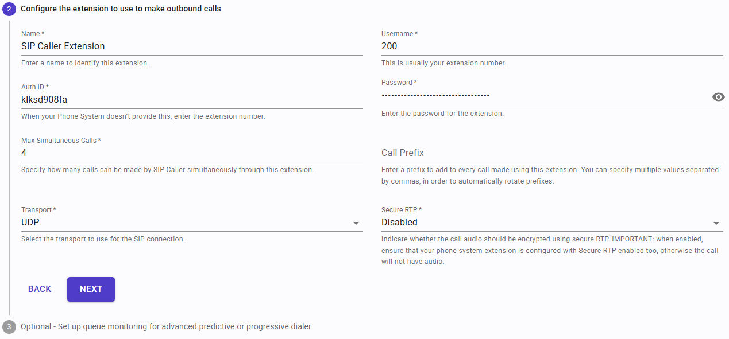Image resolution: width=729 pixels, height=339 pixels.
Task: Click the step 2 circle indicator
Action: [x=9, y=9]
